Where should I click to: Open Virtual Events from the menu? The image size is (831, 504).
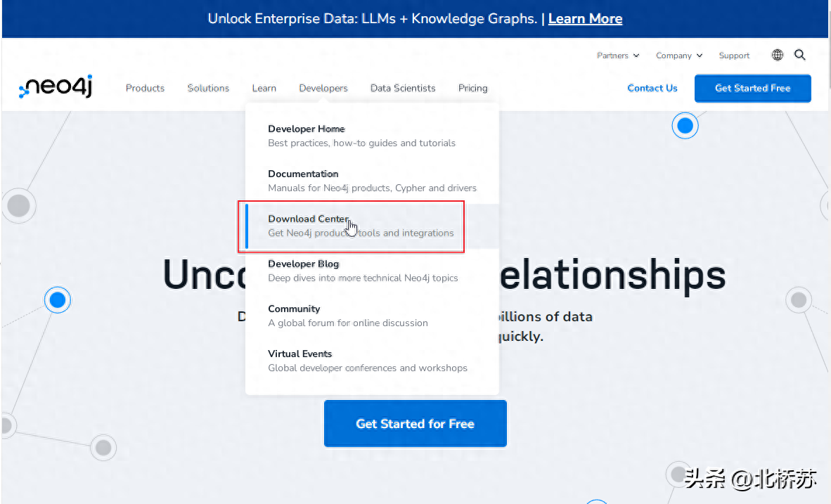pos(299,354)
